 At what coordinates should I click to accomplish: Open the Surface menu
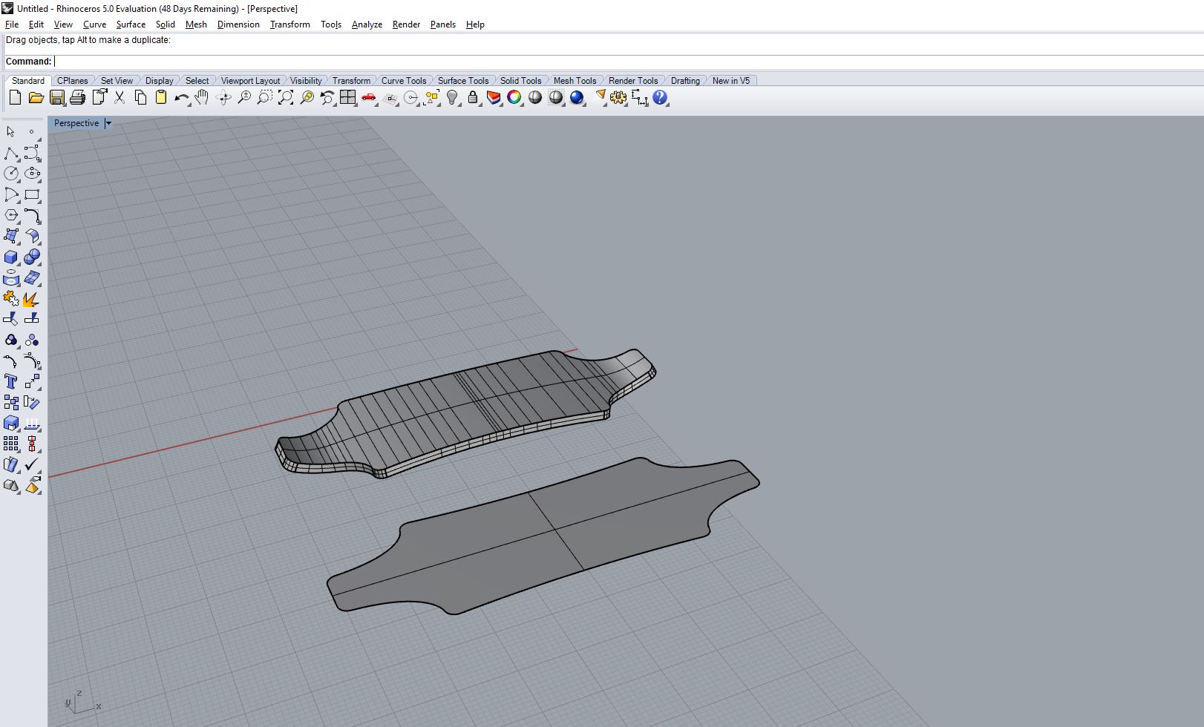(x=131, y=24)
